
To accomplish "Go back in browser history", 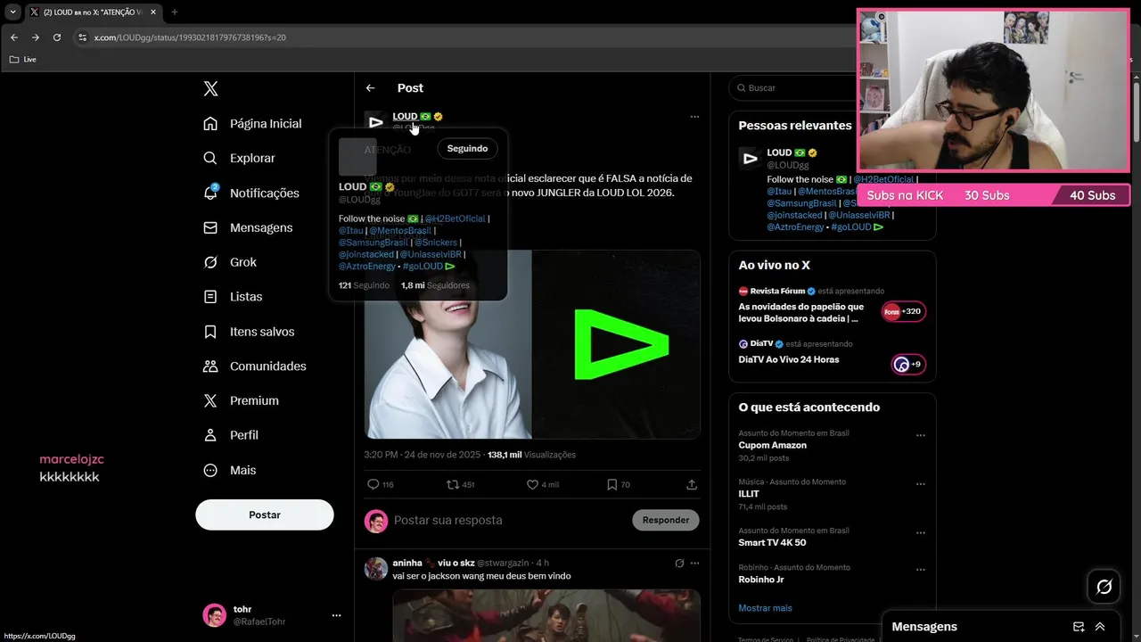I will click(x=14, y=37).
